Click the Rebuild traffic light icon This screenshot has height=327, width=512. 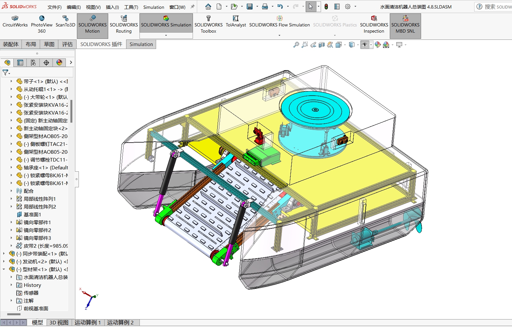click(x=326, y=7)
